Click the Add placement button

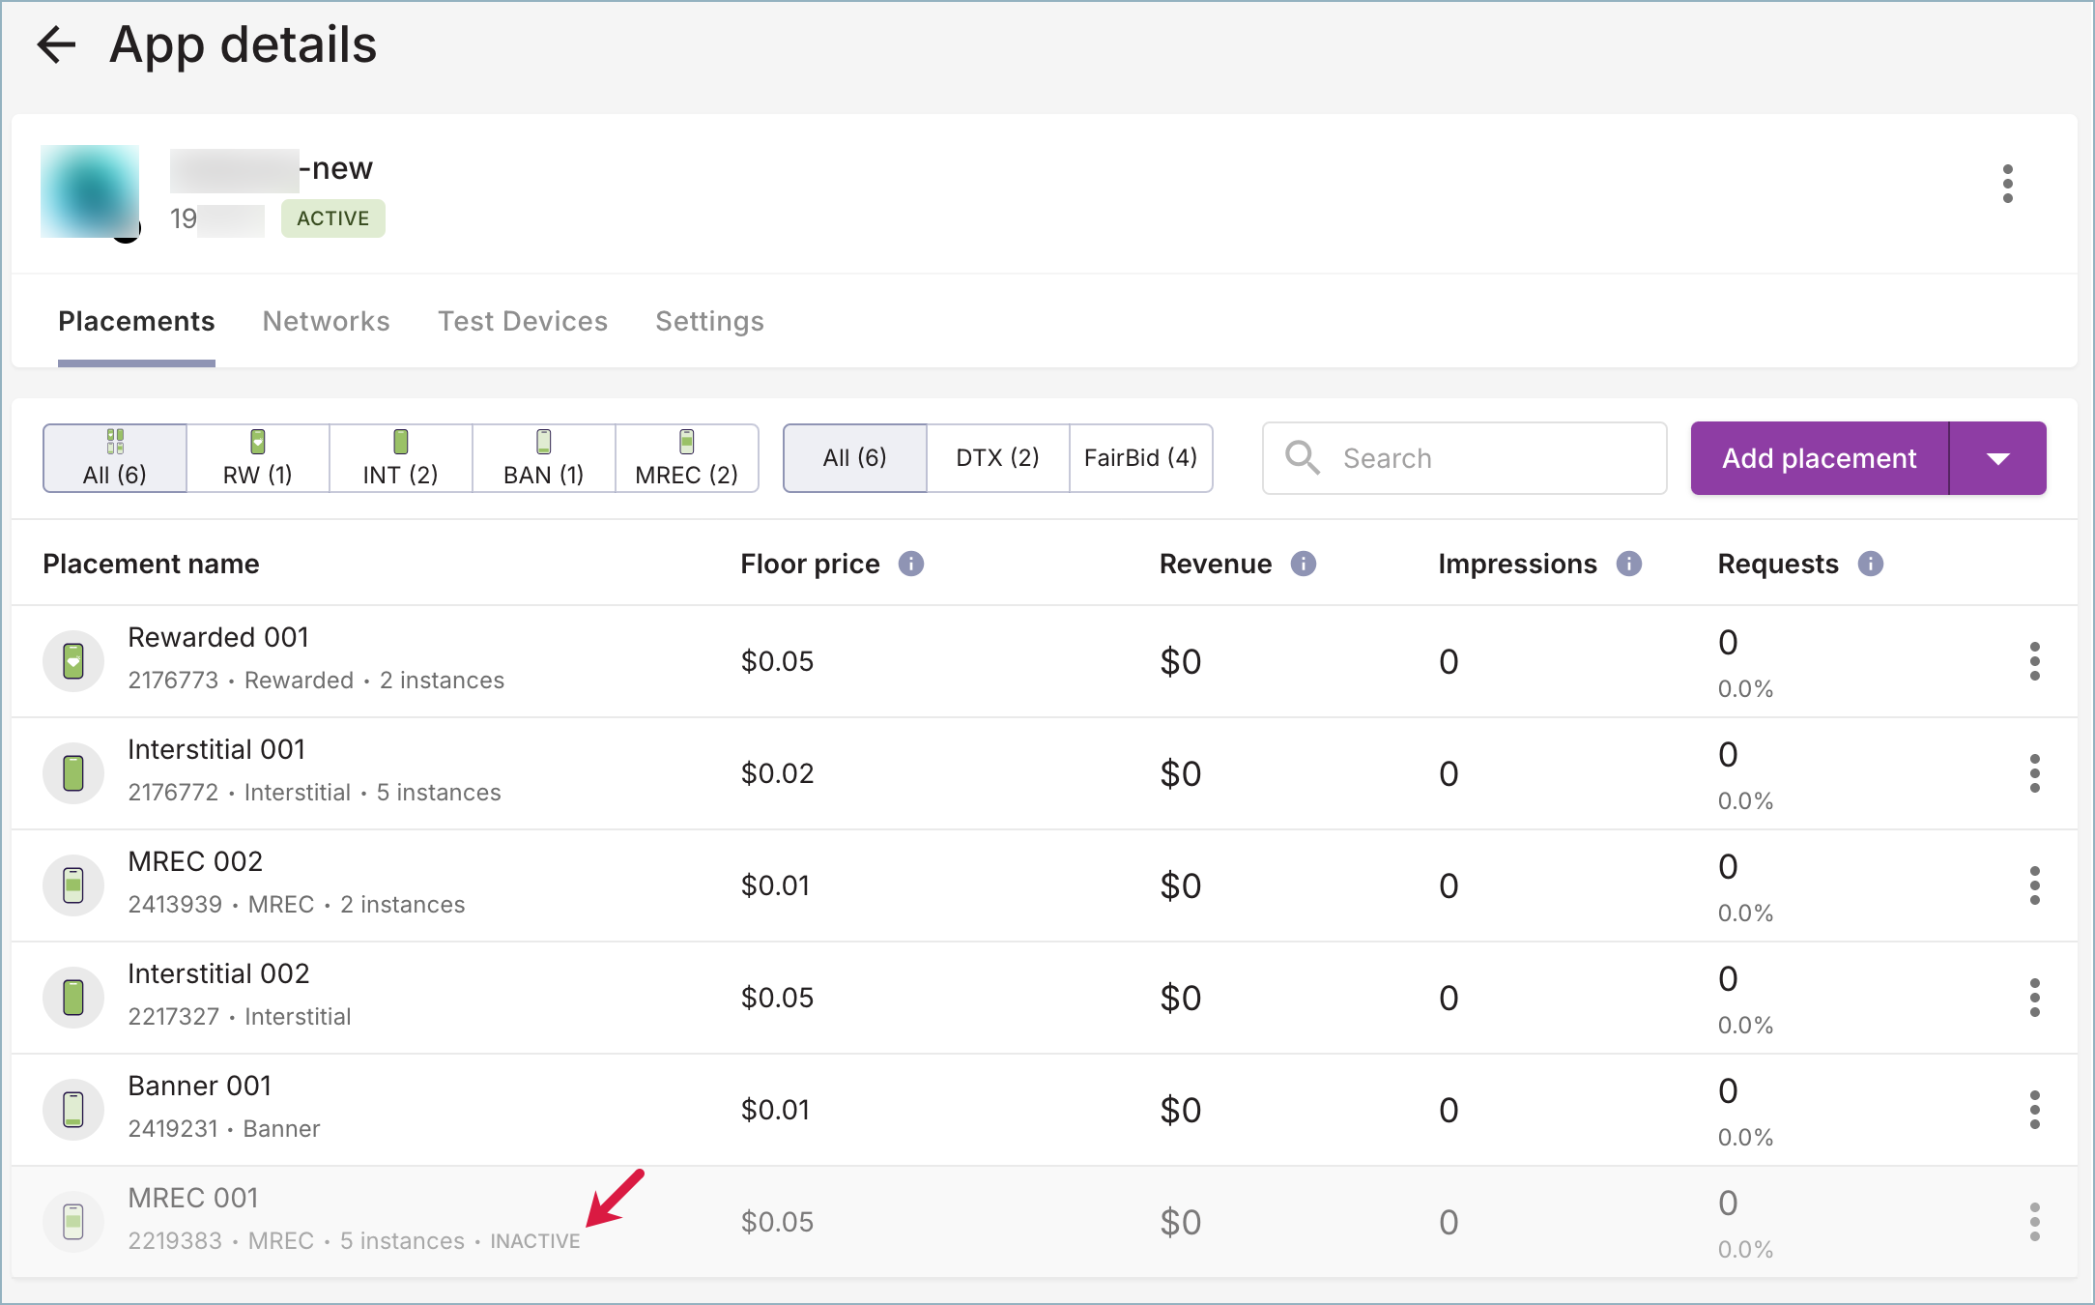(x=1819, y=458)
